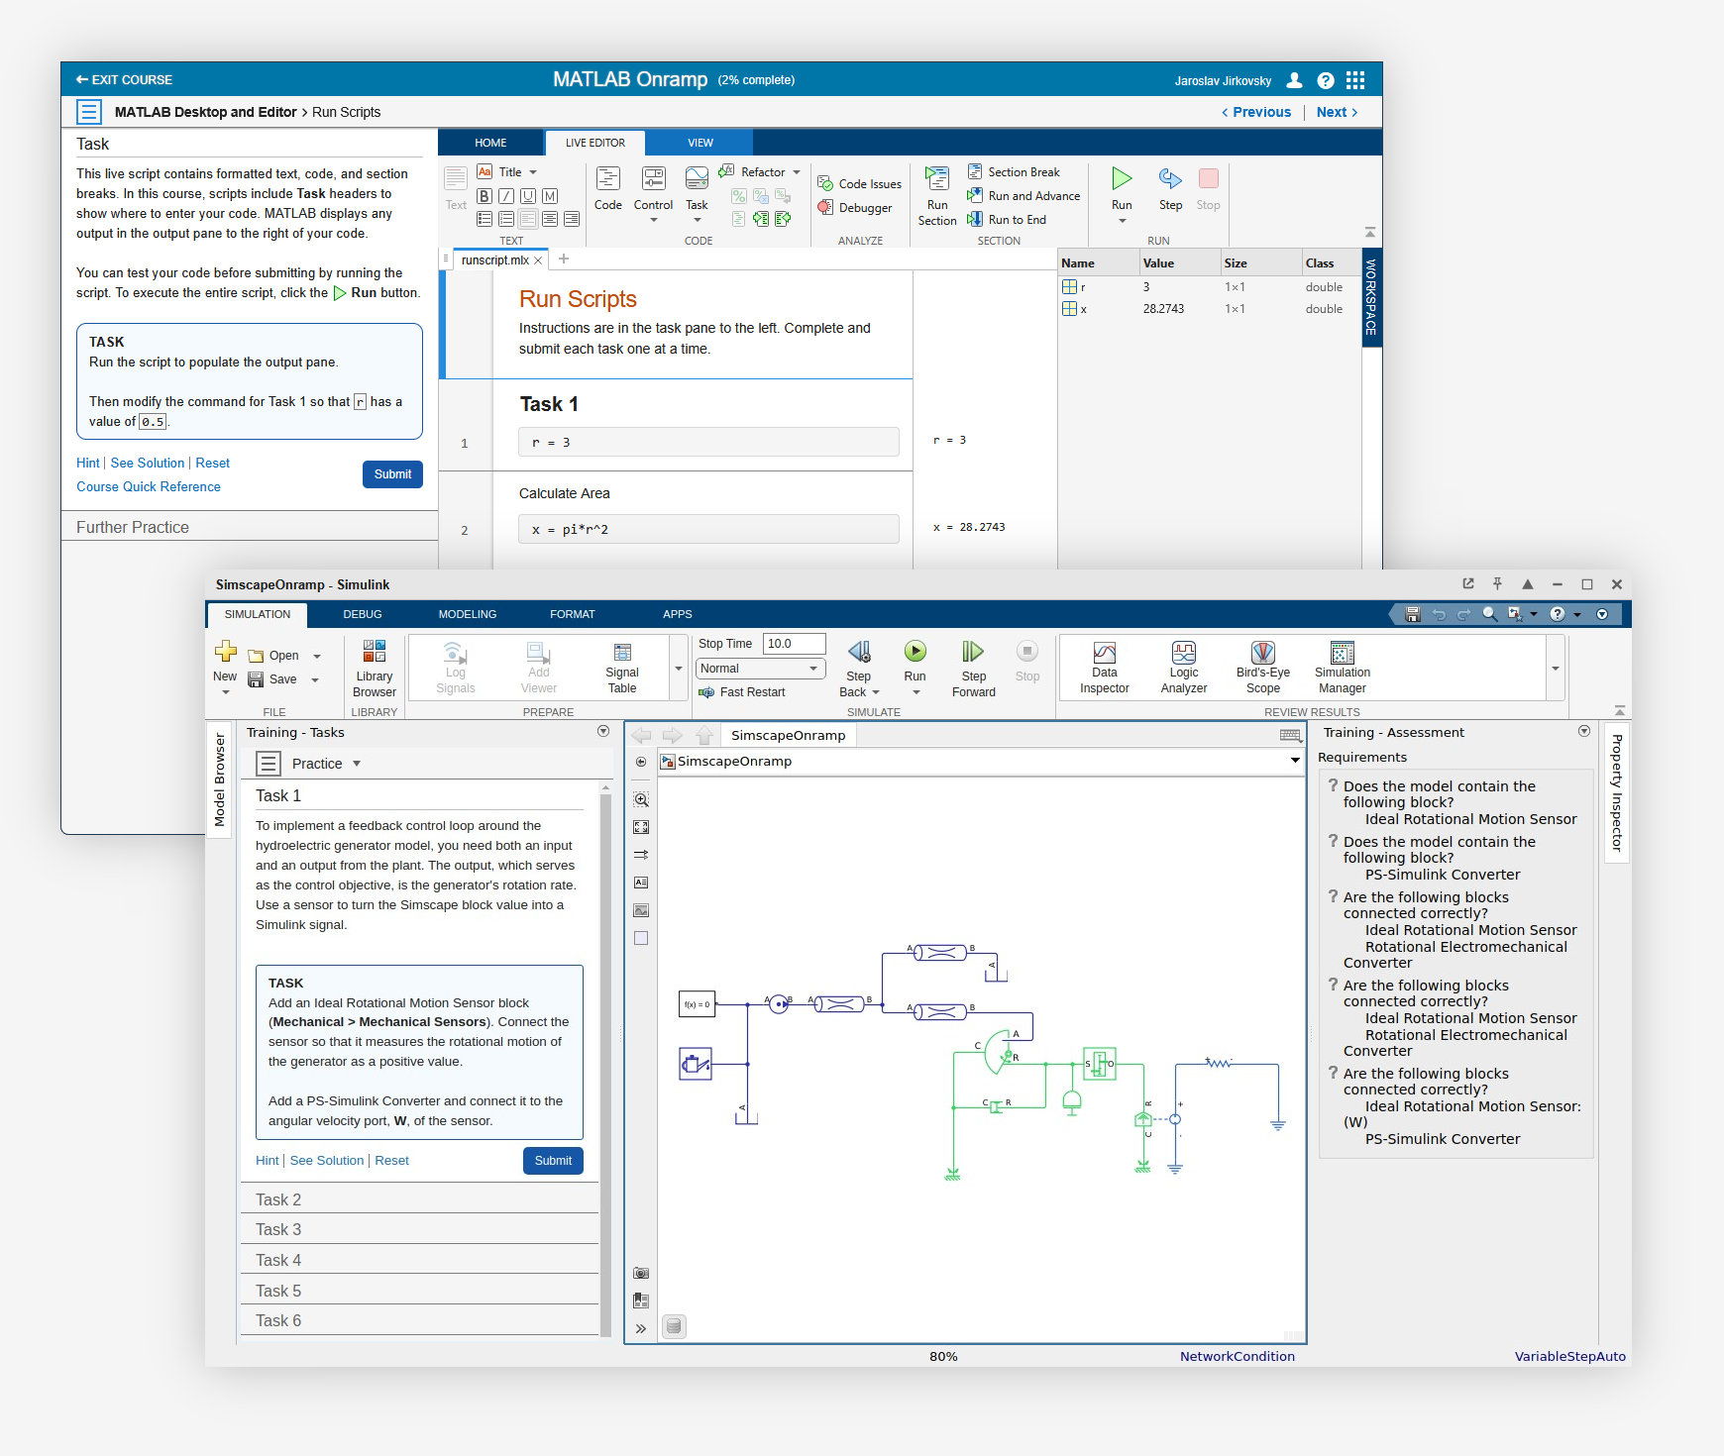Click the Step Forward simulation button
This screenshot has width=1724, height=1456.
(973, 652)
